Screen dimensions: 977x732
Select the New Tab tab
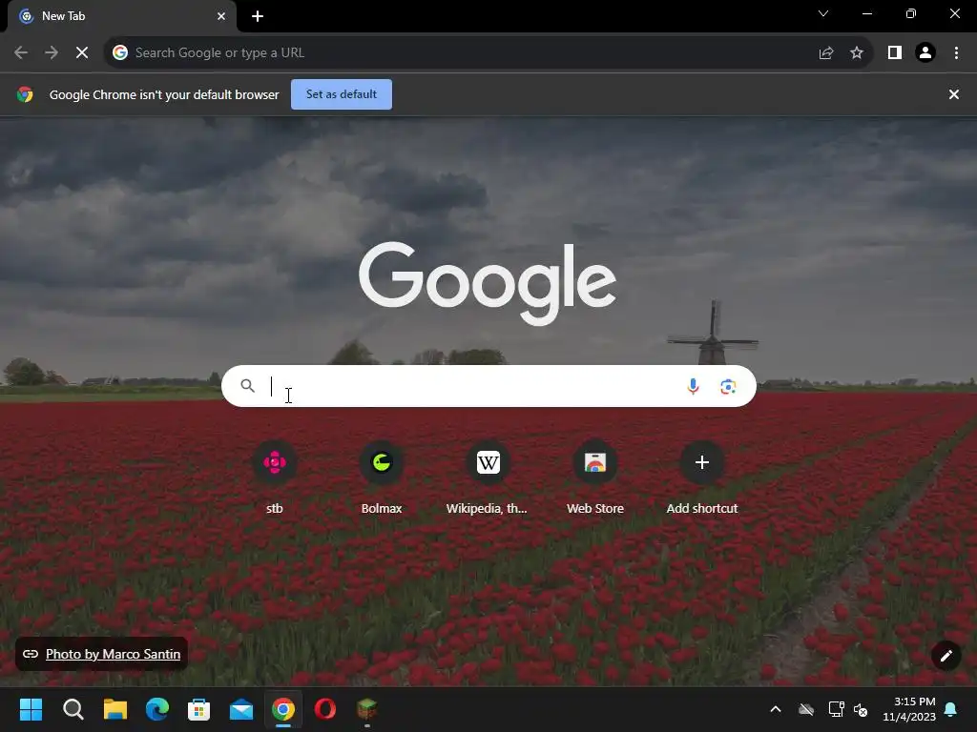[x=121, y=16]
